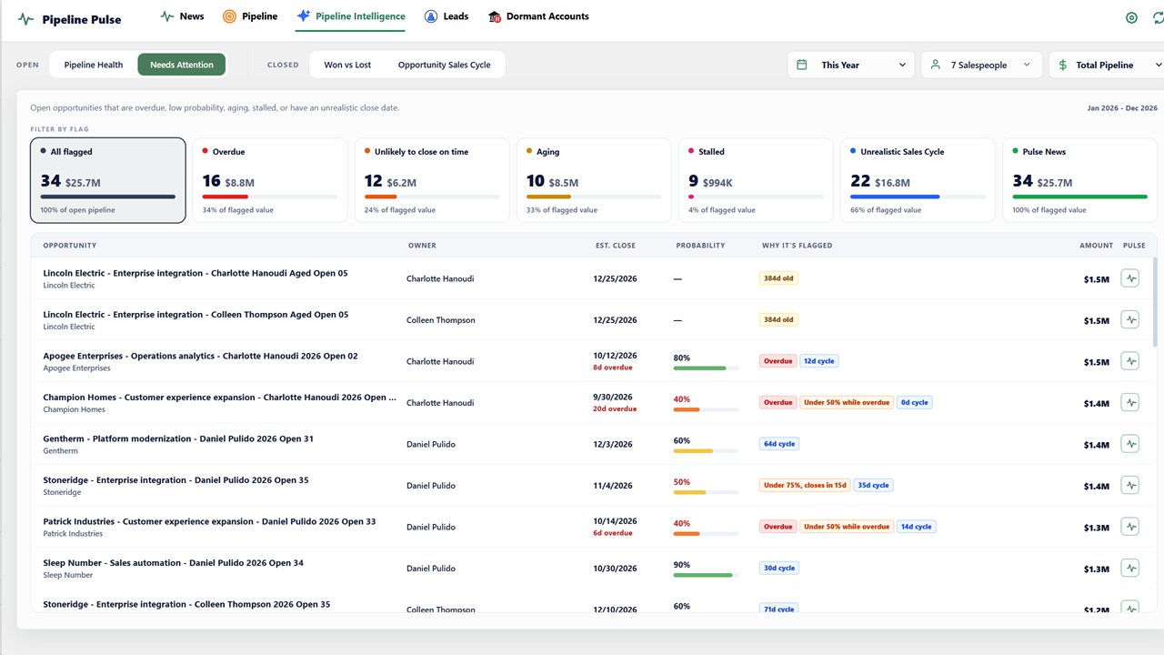
Task: Show the Won vs Lost view
Action: pos(348,65)
